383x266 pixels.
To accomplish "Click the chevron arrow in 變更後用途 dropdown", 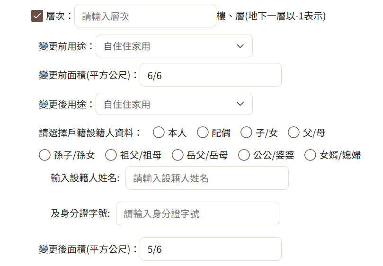I will pos(240,104).
